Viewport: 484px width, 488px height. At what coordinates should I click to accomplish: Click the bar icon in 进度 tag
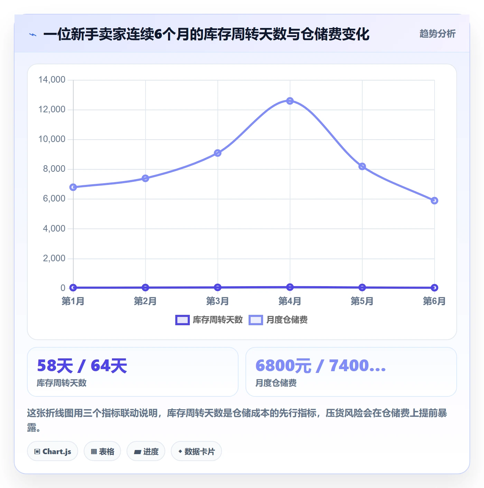click(137, 452)
